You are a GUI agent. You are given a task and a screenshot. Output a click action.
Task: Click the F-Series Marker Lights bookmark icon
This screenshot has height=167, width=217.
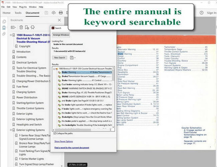coord(16,159)
